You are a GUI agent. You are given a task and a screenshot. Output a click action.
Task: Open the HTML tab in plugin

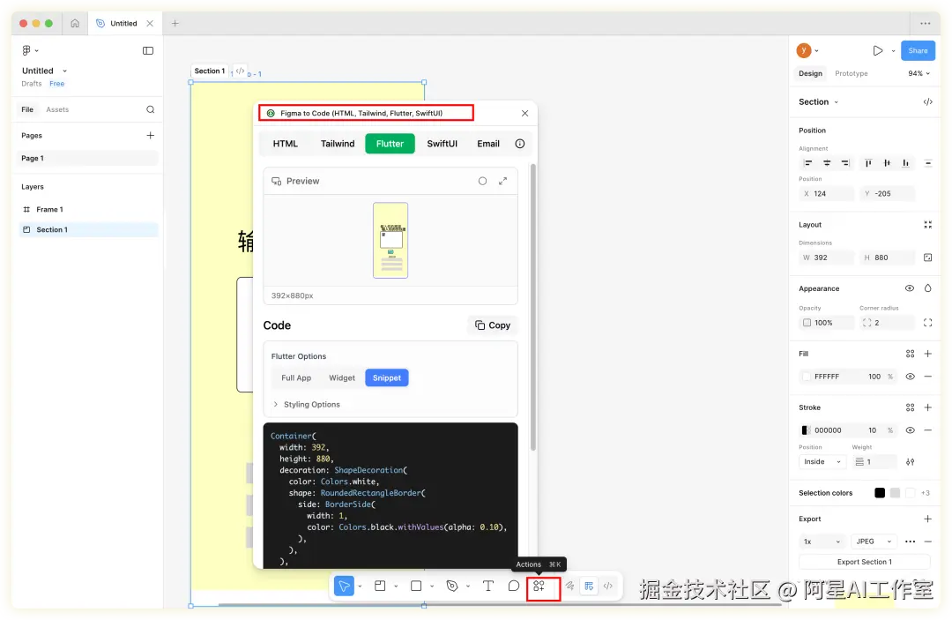(286, 143)
